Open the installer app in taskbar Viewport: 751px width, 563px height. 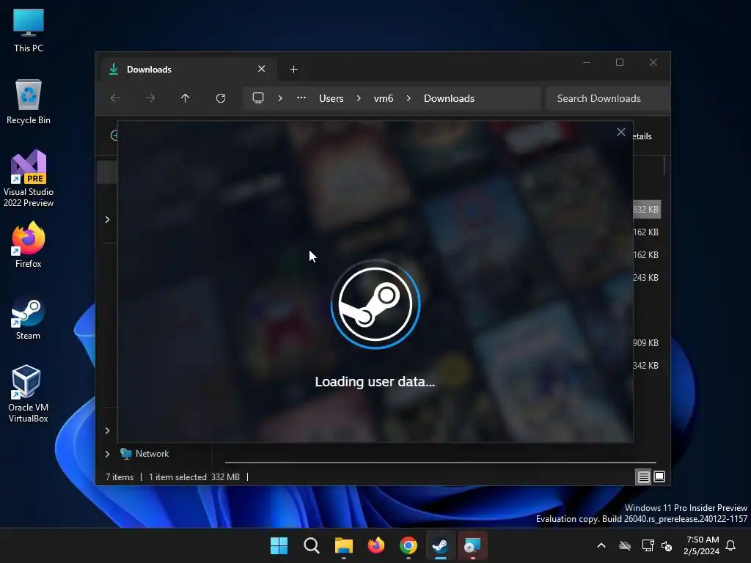(473, 545)
